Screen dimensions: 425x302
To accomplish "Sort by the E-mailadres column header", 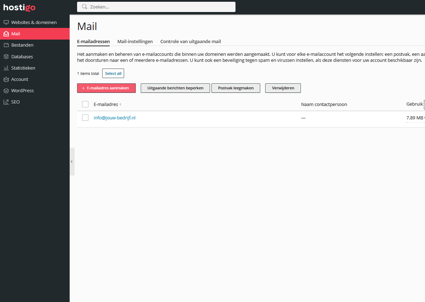I will (x=106, y=105).
